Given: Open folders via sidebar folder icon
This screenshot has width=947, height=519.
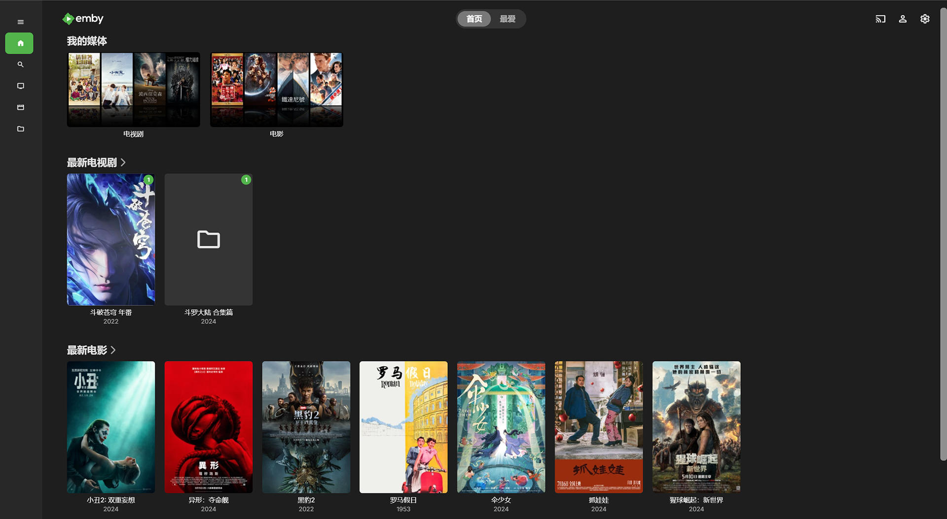Looking at the screenshot, I should pos(20,129).
